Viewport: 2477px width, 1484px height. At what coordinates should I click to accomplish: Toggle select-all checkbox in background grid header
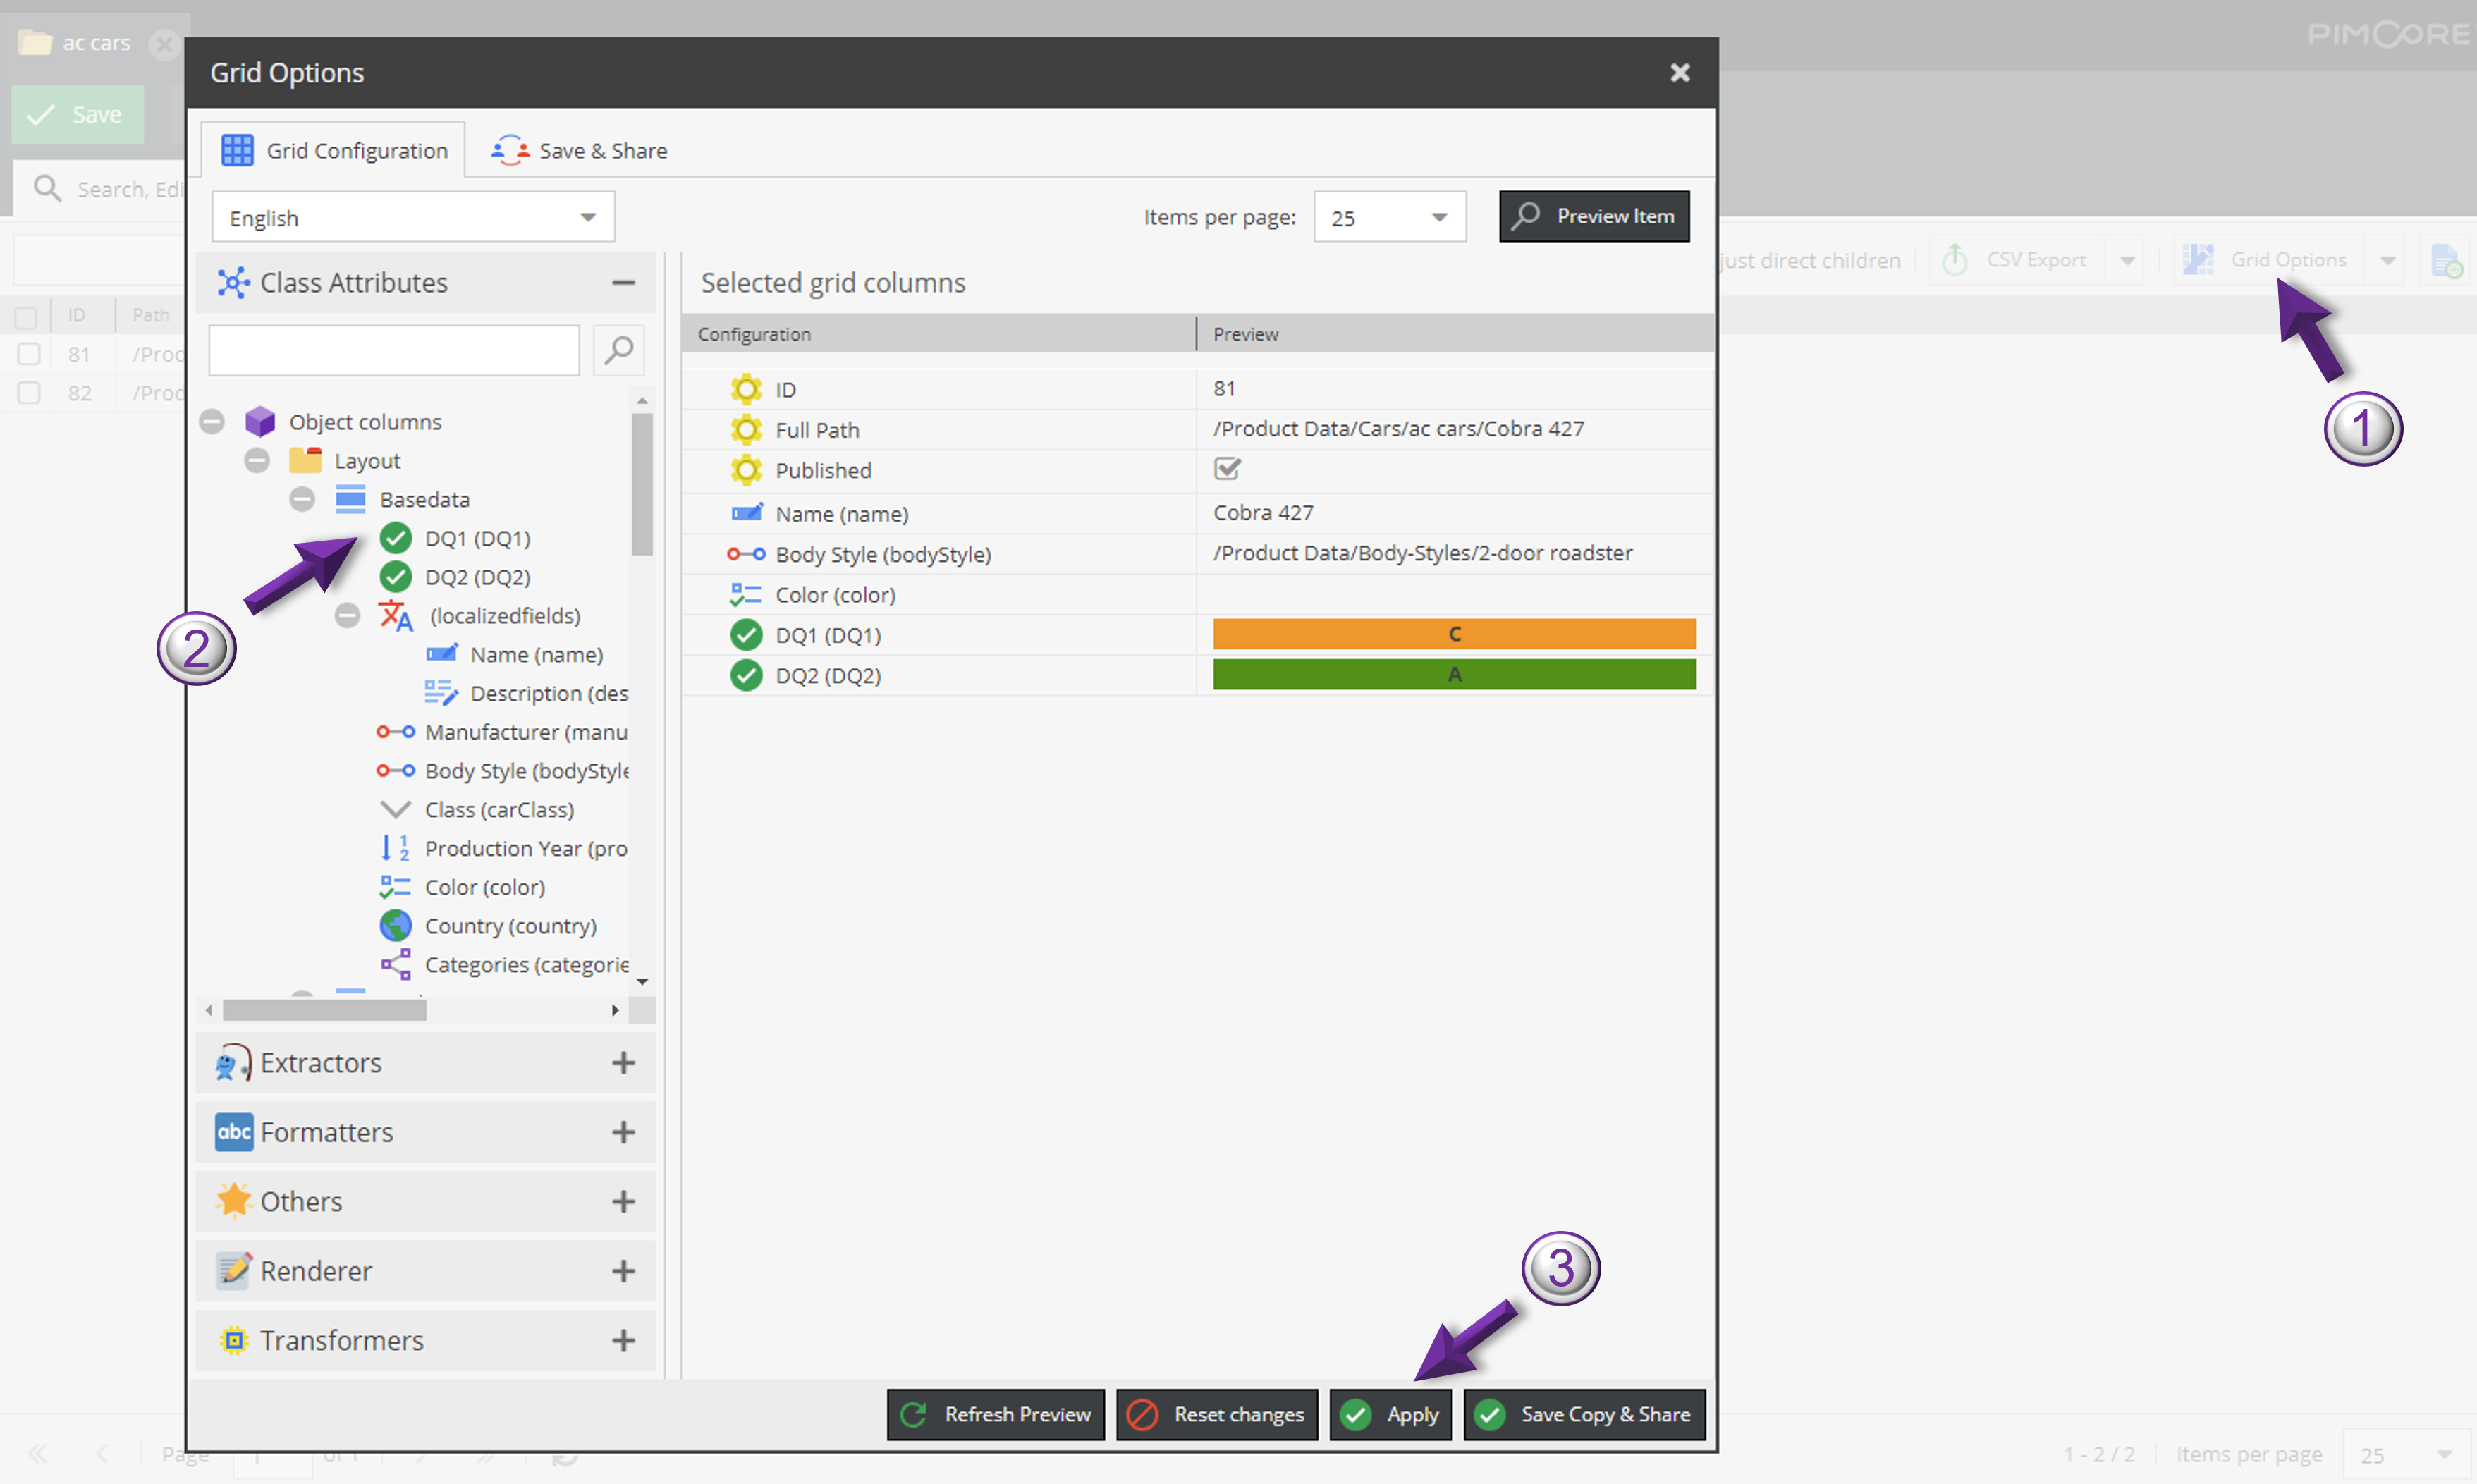point(26,317)
